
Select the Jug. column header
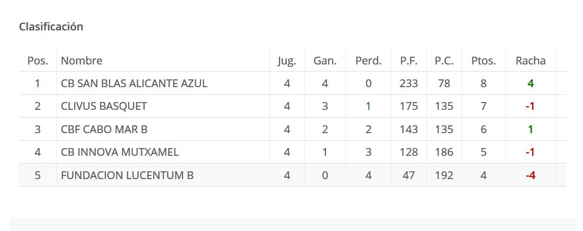(287, 61)
